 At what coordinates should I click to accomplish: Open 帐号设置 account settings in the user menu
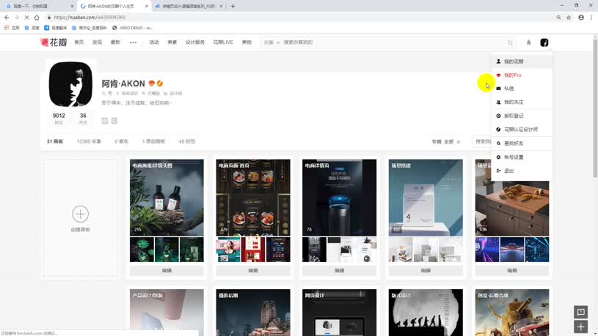522,157
